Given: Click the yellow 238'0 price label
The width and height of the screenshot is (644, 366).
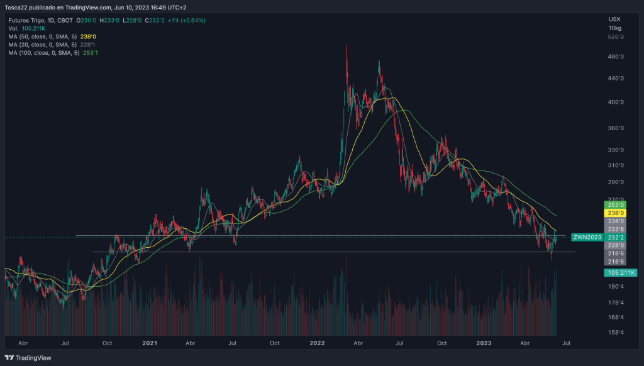Looking at the screenshot, I should 616,213.
